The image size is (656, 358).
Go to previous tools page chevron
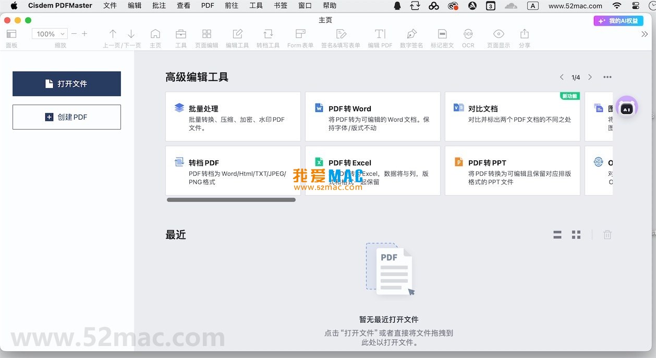tap(562, 77)
